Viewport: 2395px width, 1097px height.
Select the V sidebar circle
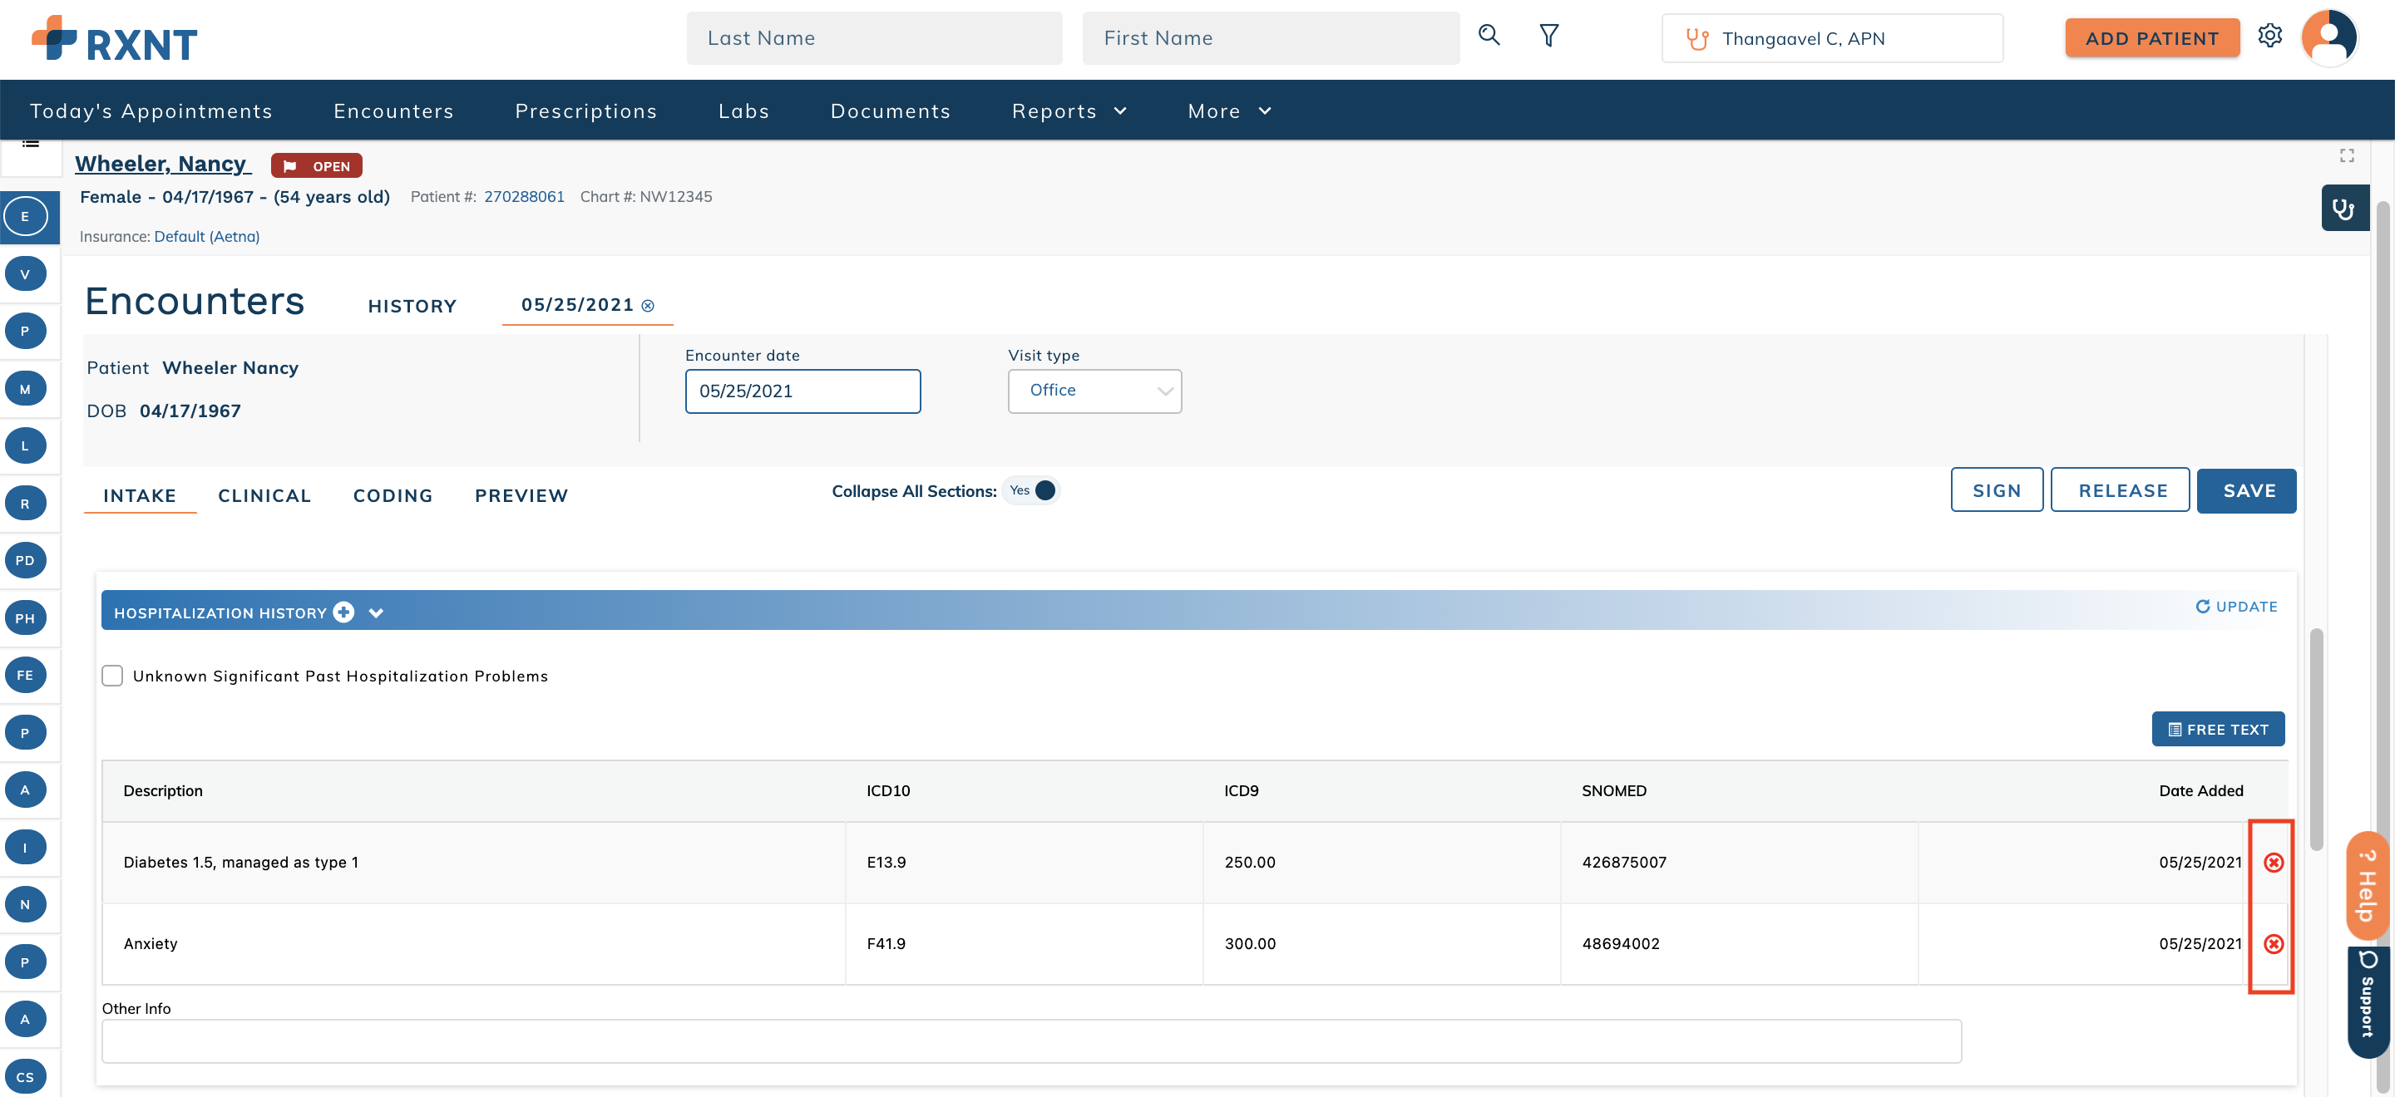pyautogui.click(x=25, y=274)
